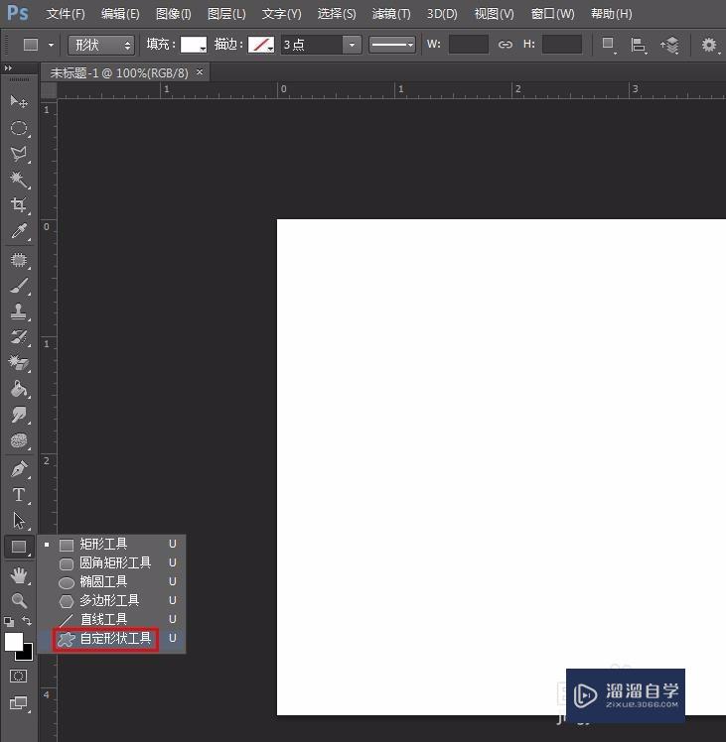Choose 圆角矩形工具 from flyout
This screenshot has width=726, height=742.
(x=112, y=563)
